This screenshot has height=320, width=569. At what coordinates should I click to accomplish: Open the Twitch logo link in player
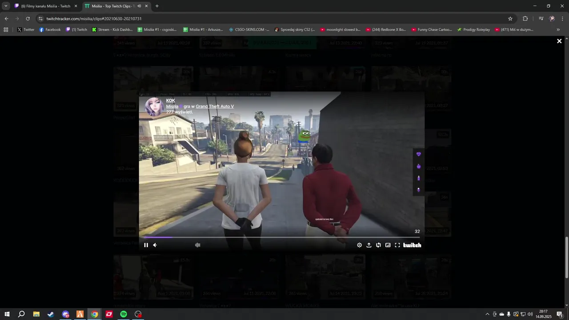pyautogui.click(x=412, y=245)
